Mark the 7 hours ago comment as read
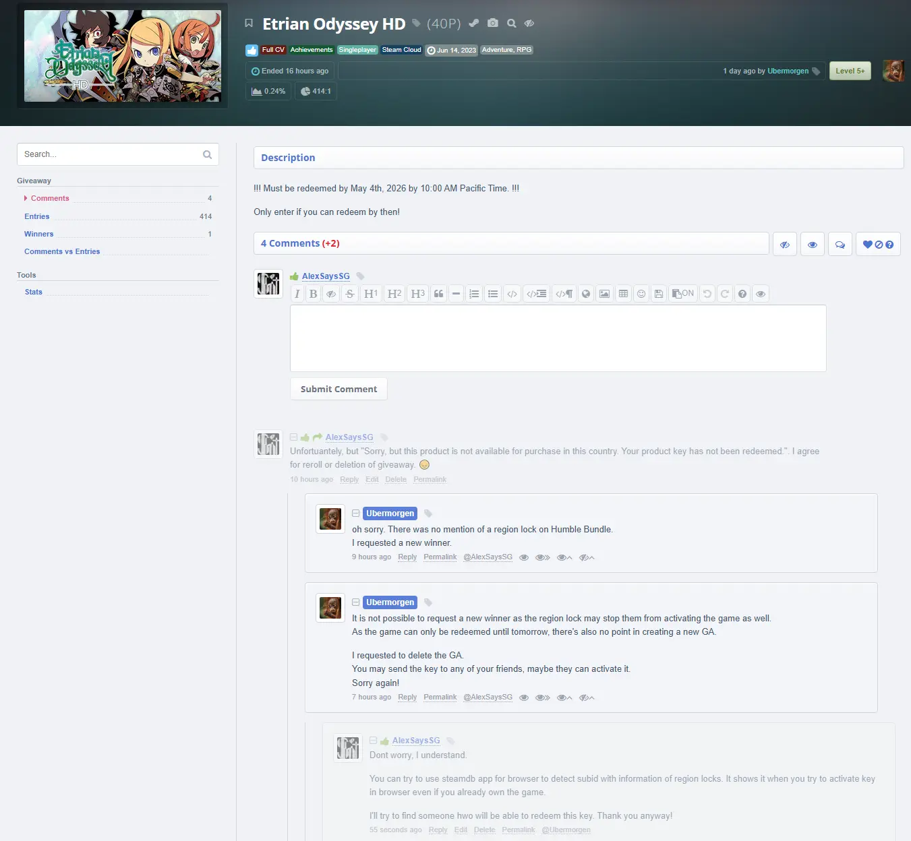This screenshot has height=841, width=911. click(524, 697)
